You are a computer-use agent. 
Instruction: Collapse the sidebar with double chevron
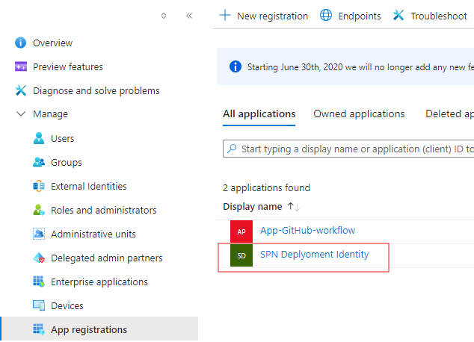click(x=189, y=16)
